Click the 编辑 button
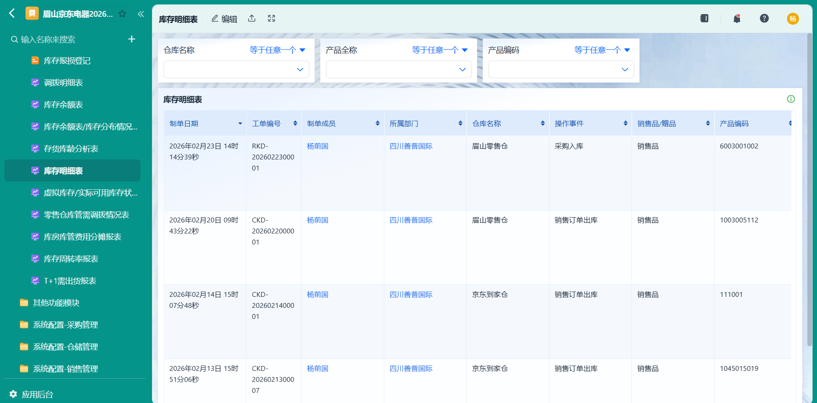The image size is (817, 403). pyautogui.click(x=224, y=19)
